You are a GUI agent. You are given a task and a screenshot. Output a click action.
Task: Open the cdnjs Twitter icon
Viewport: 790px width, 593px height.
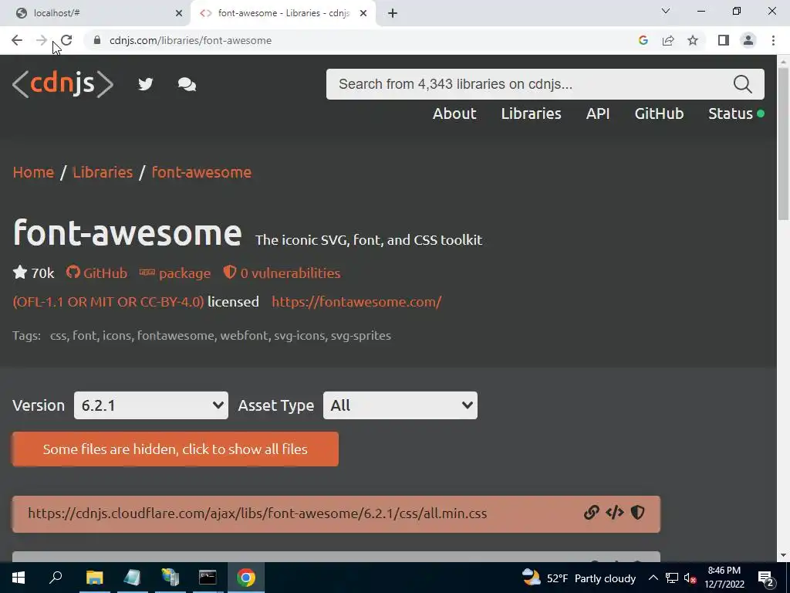coord(146,83)
